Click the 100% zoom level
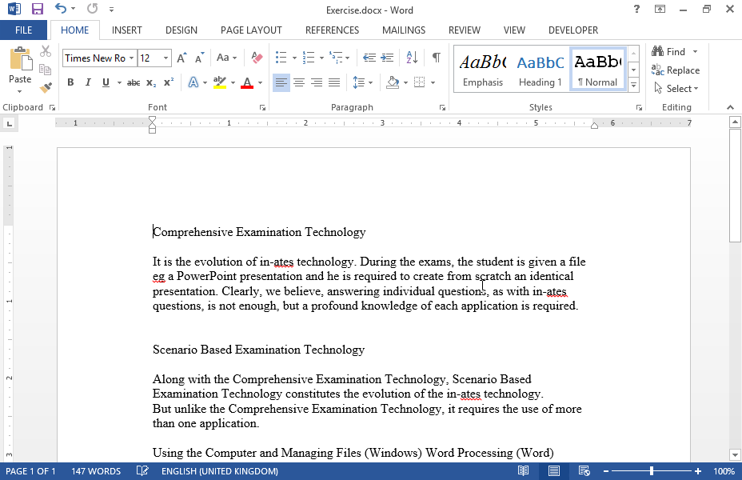742x480 pixels. pyautogui.click(x=724, y=471)
